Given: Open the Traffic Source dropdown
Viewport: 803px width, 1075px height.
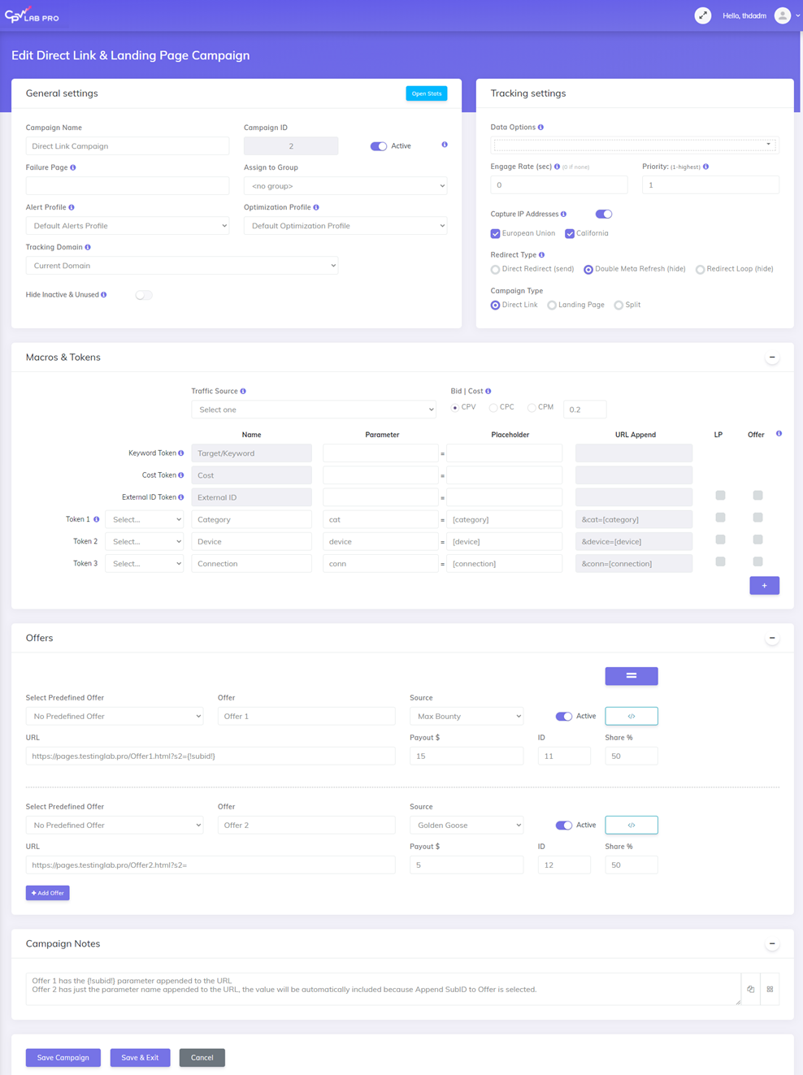Looking at the screenshot, I should [314, 410].
